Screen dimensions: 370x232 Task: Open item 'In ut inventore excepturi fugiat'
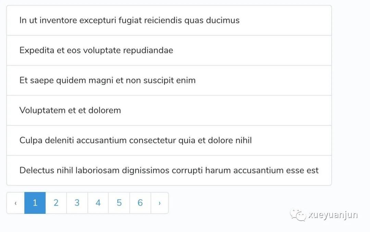[x=129, y=20]
